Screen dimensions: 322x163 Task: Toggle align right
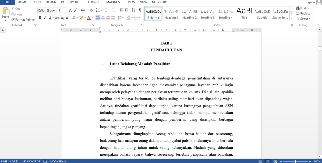[108, 18]
